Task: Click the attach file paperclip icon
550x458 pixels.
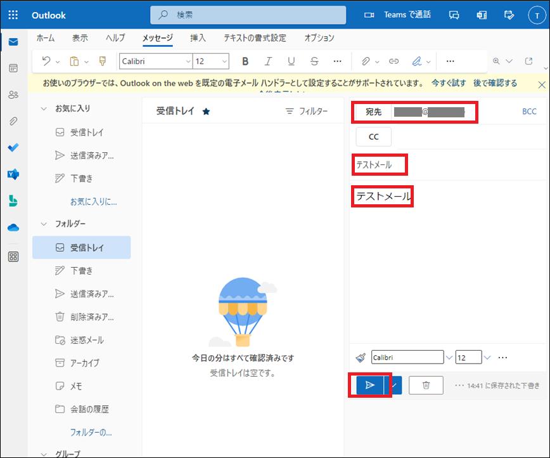Action: pos(366,62)
